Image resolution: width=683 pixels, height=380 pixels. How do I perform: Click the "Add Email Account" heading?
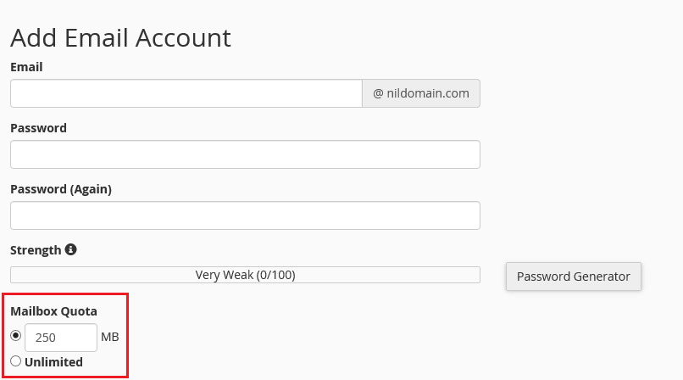click(x=120, y=38)
